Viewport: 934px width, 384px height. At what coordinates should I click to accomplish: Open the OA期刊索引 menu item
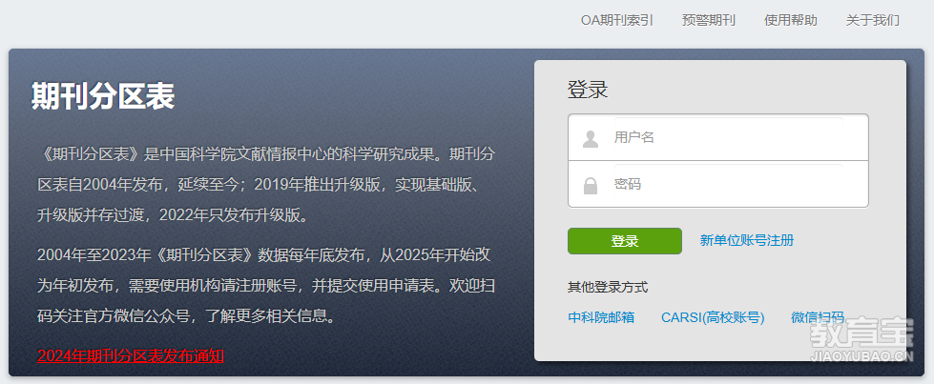pyautogui.click(x=617, y=20)
